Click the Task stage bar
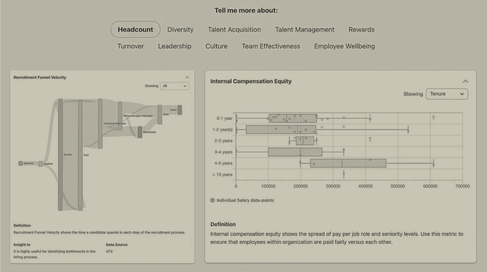 (80, 155)
